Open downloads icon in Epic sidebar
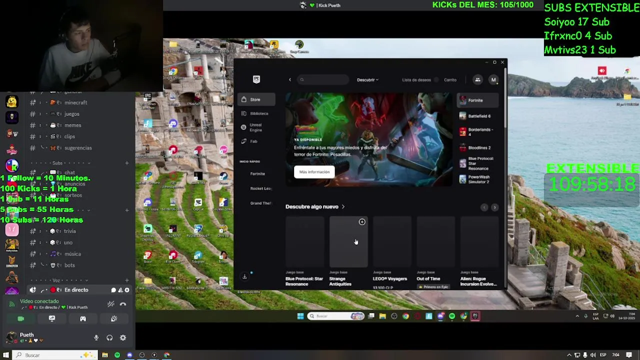Image resolution: width=640 pixels, height=360 pixels. pos(244,276)
